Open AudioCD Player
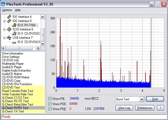 12,67
